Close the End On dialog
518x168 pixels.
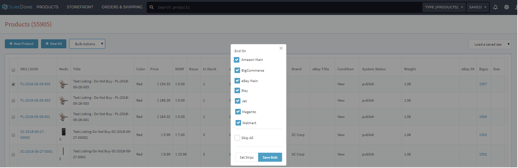(x=281, y=48)
